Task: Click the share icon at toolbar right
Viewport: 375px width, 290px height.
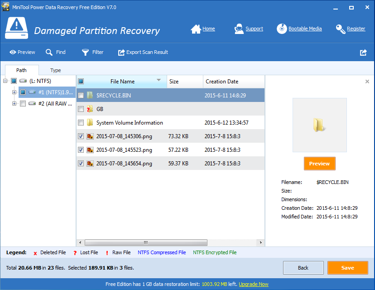Action: click(363, 53)
